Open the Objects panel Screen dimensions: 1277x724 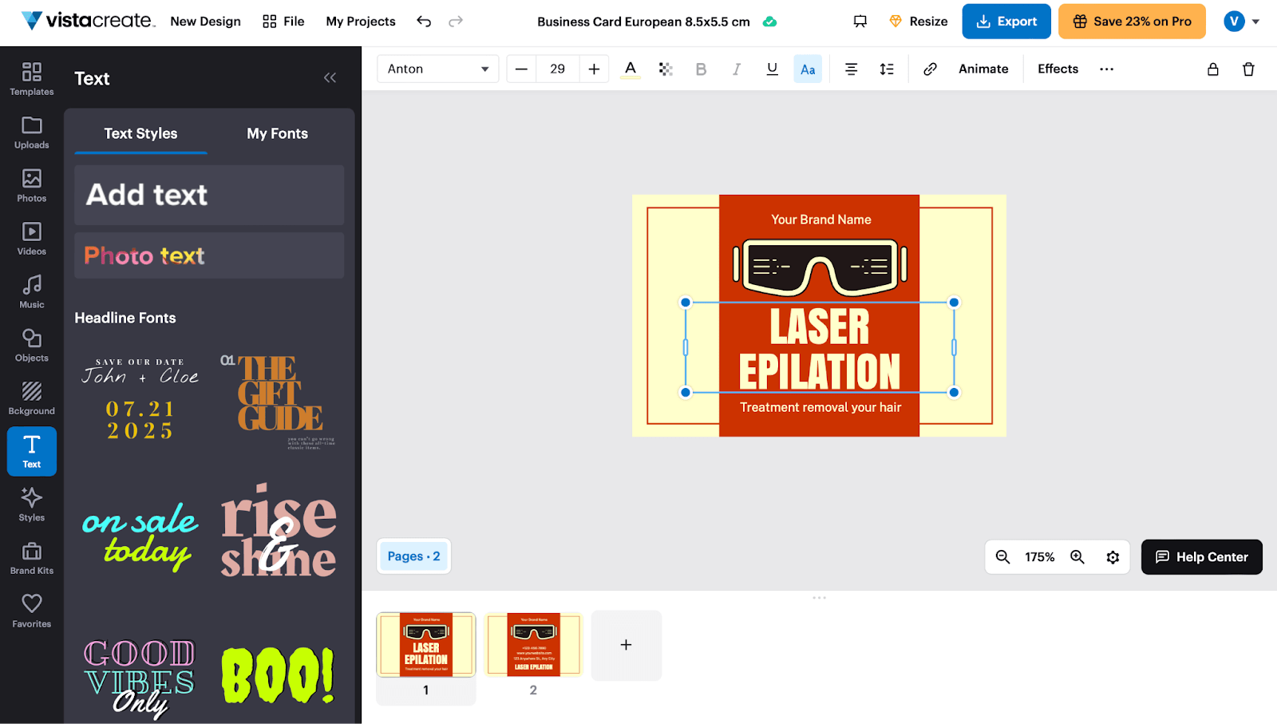(x=31, y=345)
